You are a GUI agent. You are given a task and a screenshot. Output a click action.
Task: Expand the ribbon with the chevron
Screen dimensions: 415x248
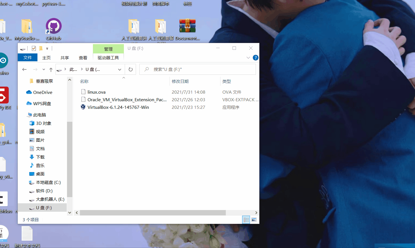248,58
